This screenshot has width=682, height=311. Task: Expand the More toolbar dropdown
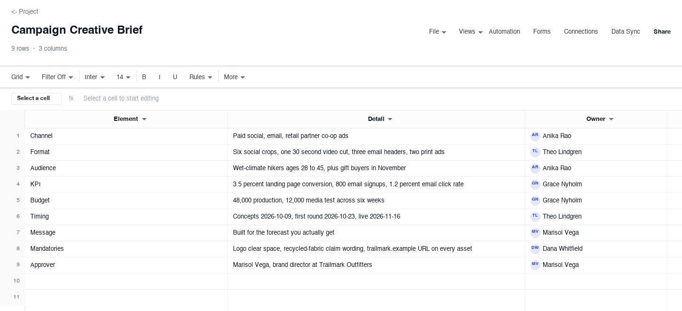click(234, 77)
